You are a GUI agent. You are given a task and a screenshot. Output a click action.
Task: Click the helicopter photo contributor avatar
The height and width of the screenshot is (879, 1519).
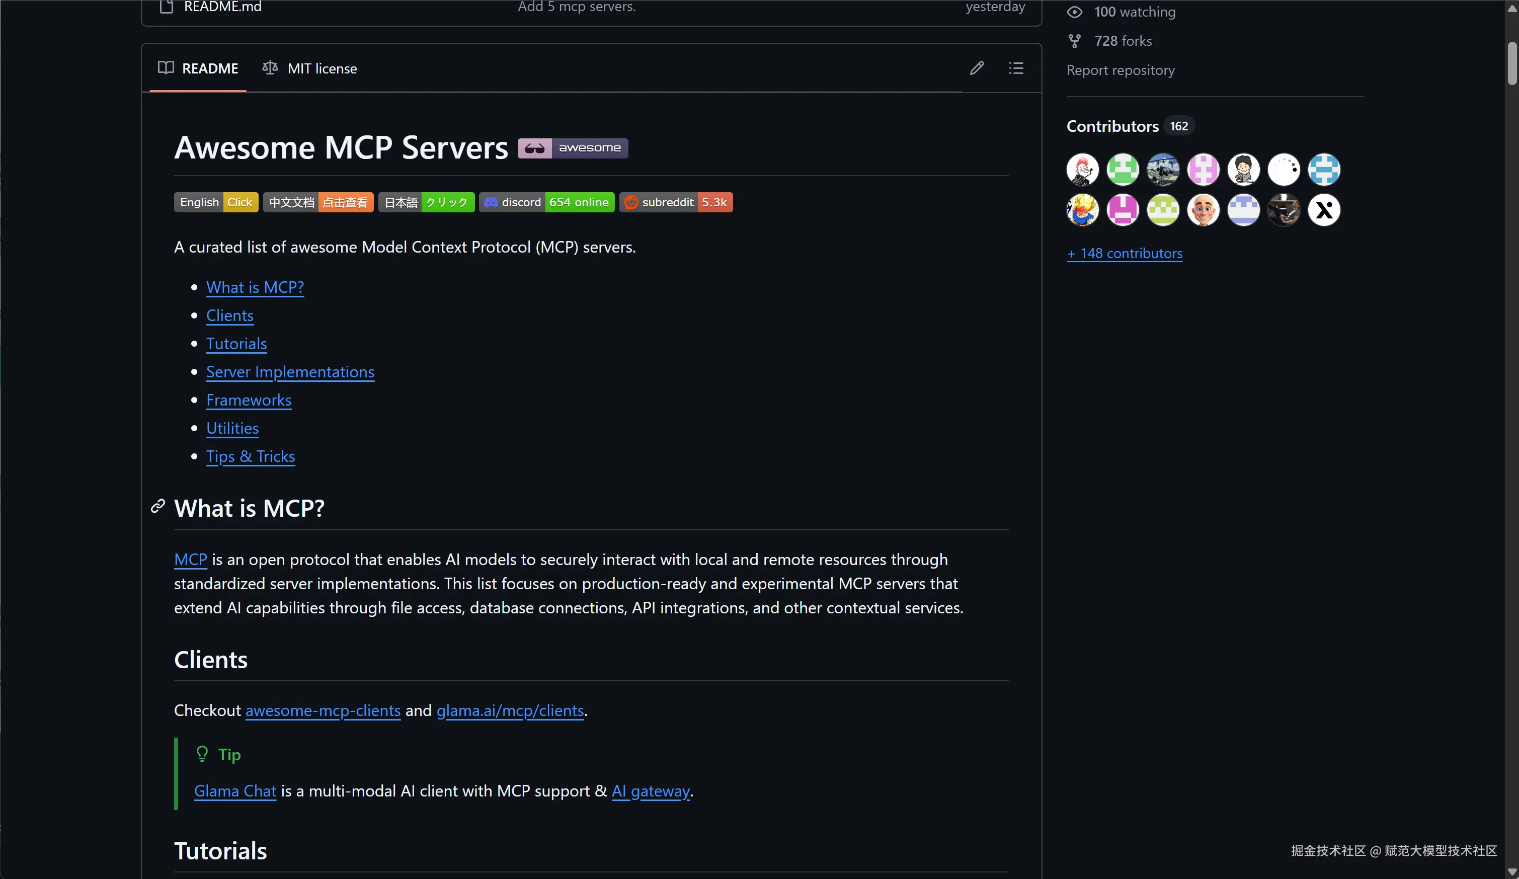[x=1163, y=170]
